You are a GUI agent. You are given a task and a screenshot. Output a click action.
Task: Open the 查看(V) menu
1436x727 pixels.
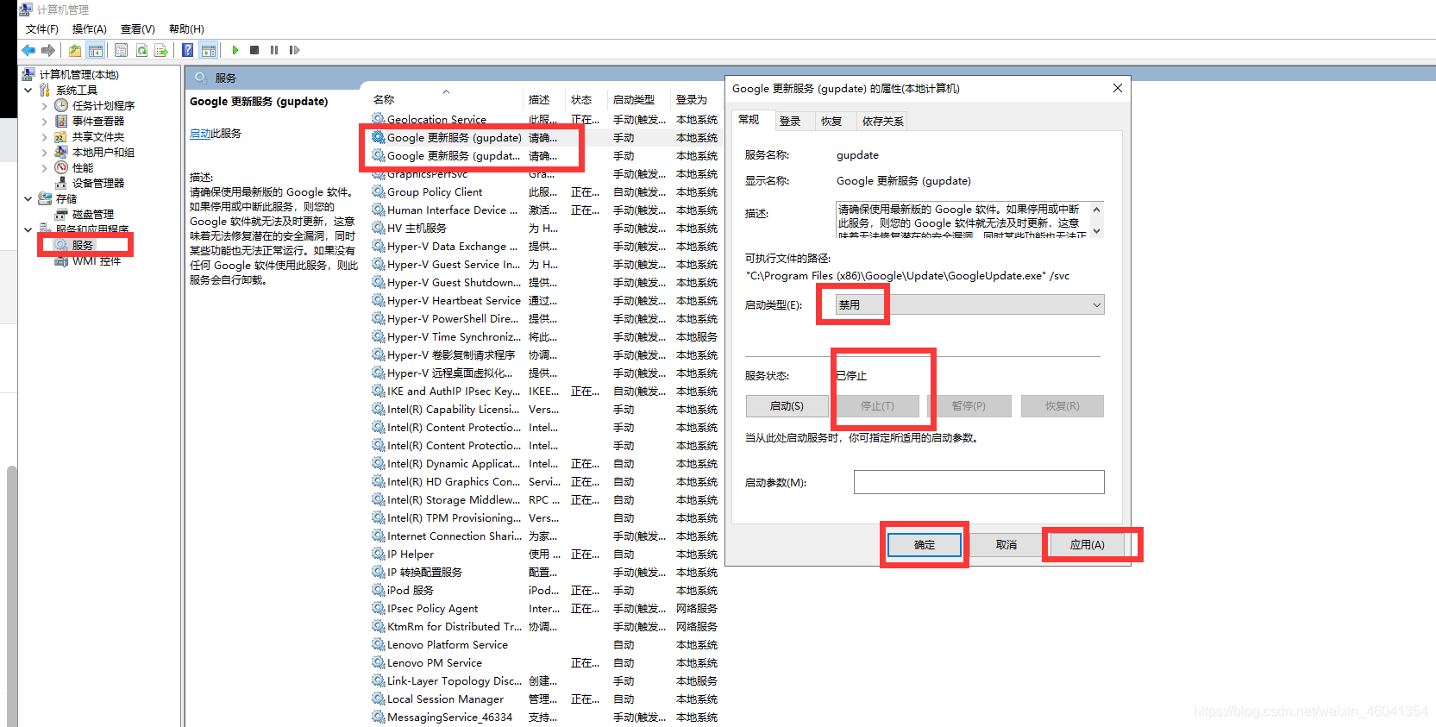137,28
